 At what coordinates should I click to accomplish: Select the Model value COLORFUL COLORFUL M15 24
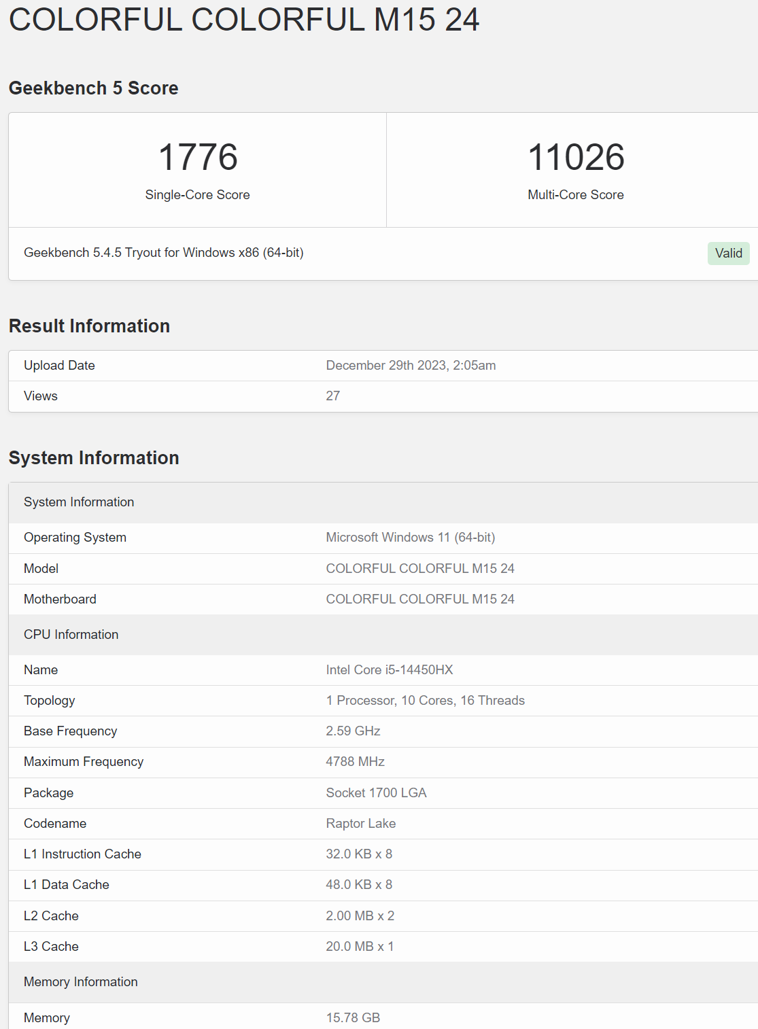[420, 569]
